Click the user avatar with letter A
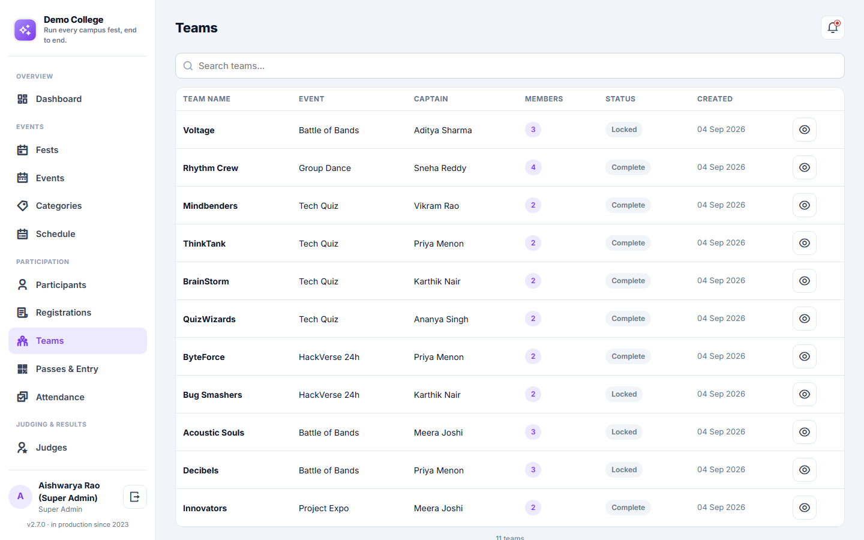Viewport: 864px width, 540px height. point(20,497)
